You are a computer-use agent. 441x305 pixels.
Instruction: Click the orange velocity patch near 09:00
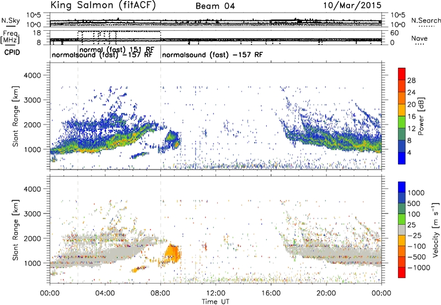[x=173, y=254]
